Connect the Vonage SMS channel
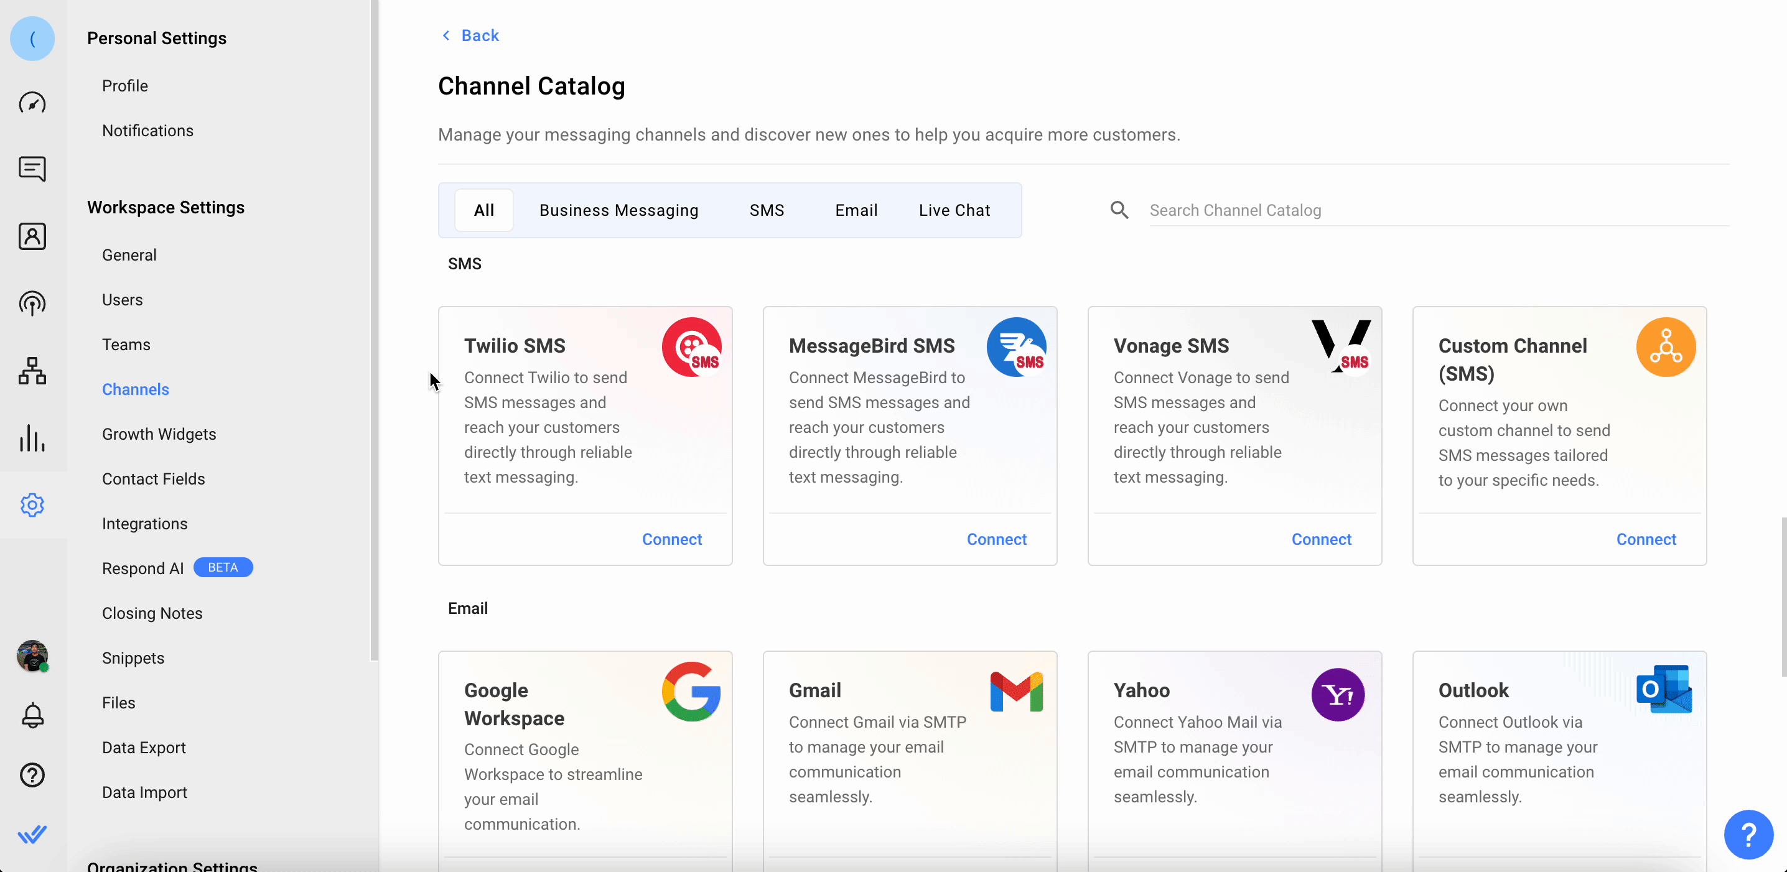The image size is (1787, 872). (x=1321, y=539)
